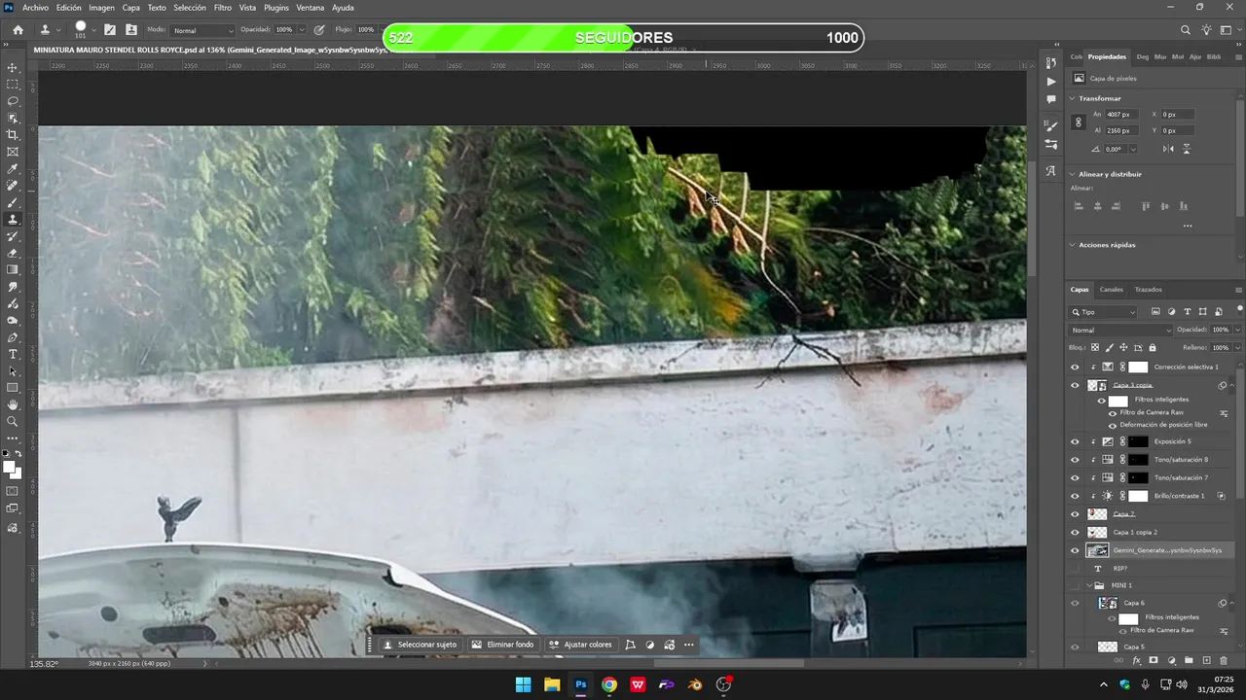Viewport: 1246px width, 700px height.
Task: Hide the Capa 3 copia layer
Action: tap(1075, 385)
